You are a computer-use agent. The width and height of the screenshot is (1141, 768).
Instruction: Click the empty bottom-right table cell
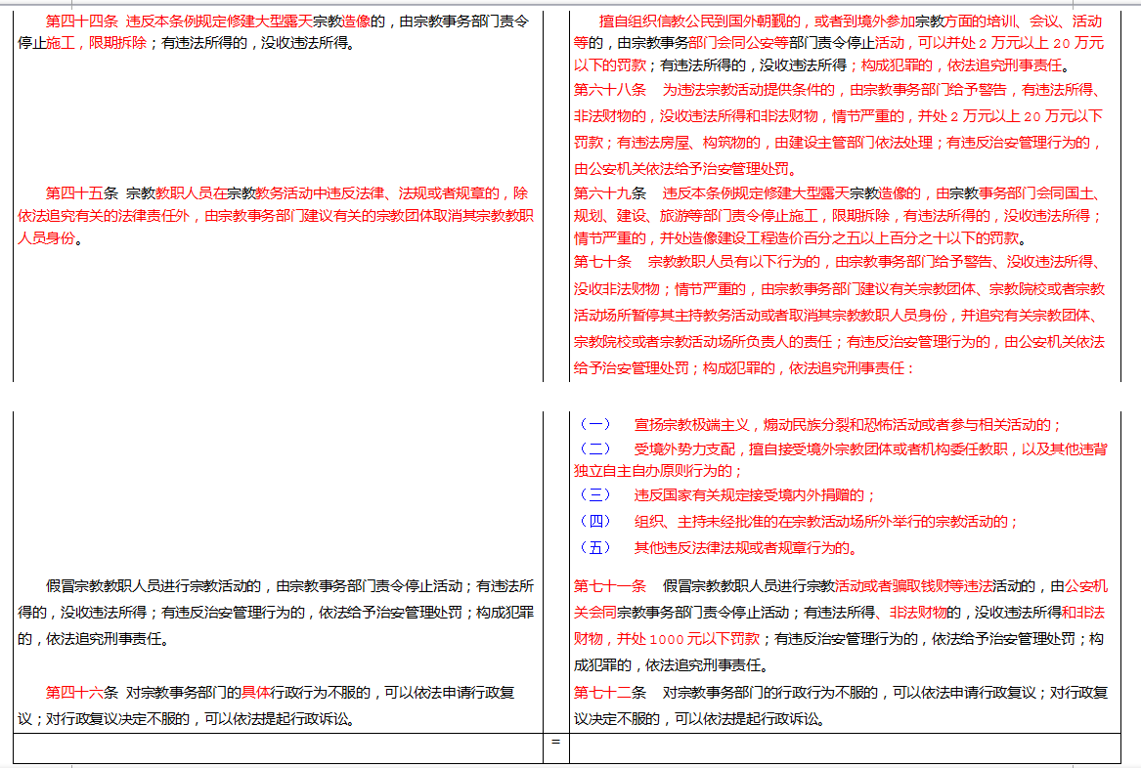click(x=845, y=747)
